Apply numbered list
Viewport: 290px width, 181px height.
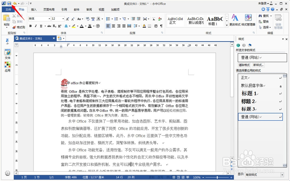pyautogui.click(x=116, y=19)
